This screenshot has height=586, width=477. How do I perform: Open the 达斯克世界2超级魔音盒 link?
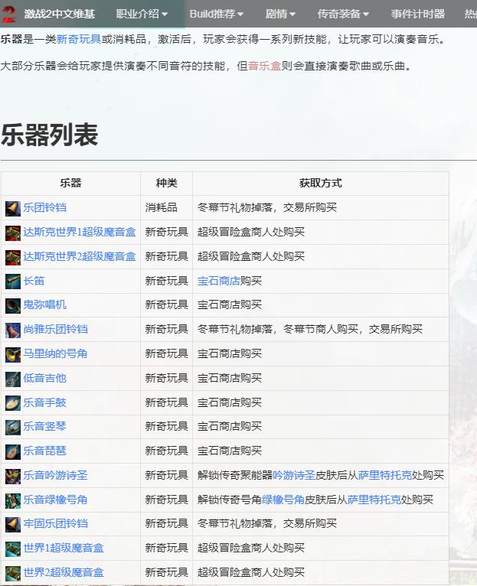80,256
